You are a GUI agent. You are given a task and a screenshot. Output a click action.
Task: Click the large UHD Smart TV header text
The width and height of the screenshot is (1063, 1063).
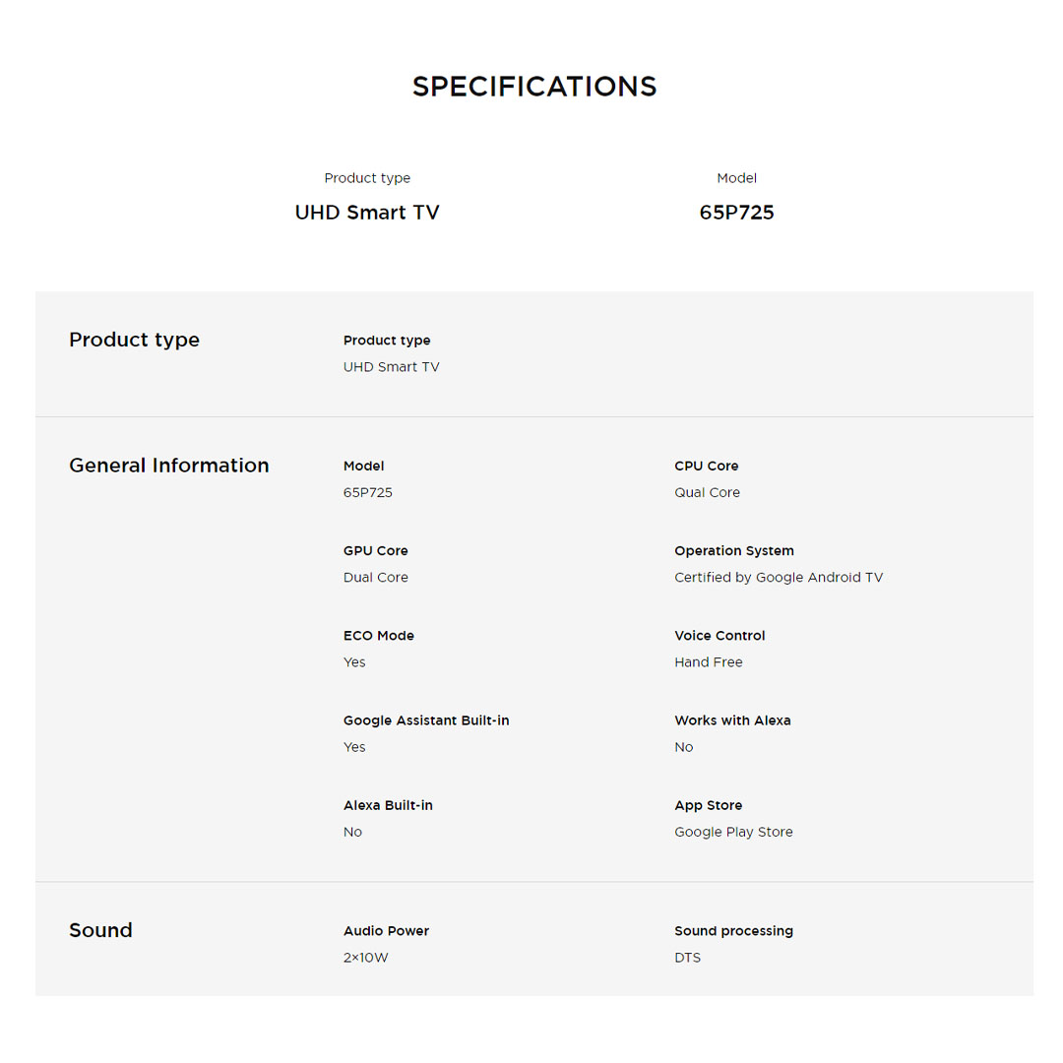[367, 213]
